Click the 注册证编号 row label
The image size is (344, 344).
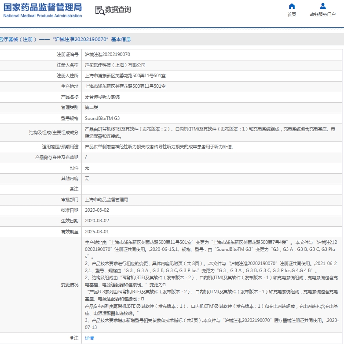click(67, 55)
